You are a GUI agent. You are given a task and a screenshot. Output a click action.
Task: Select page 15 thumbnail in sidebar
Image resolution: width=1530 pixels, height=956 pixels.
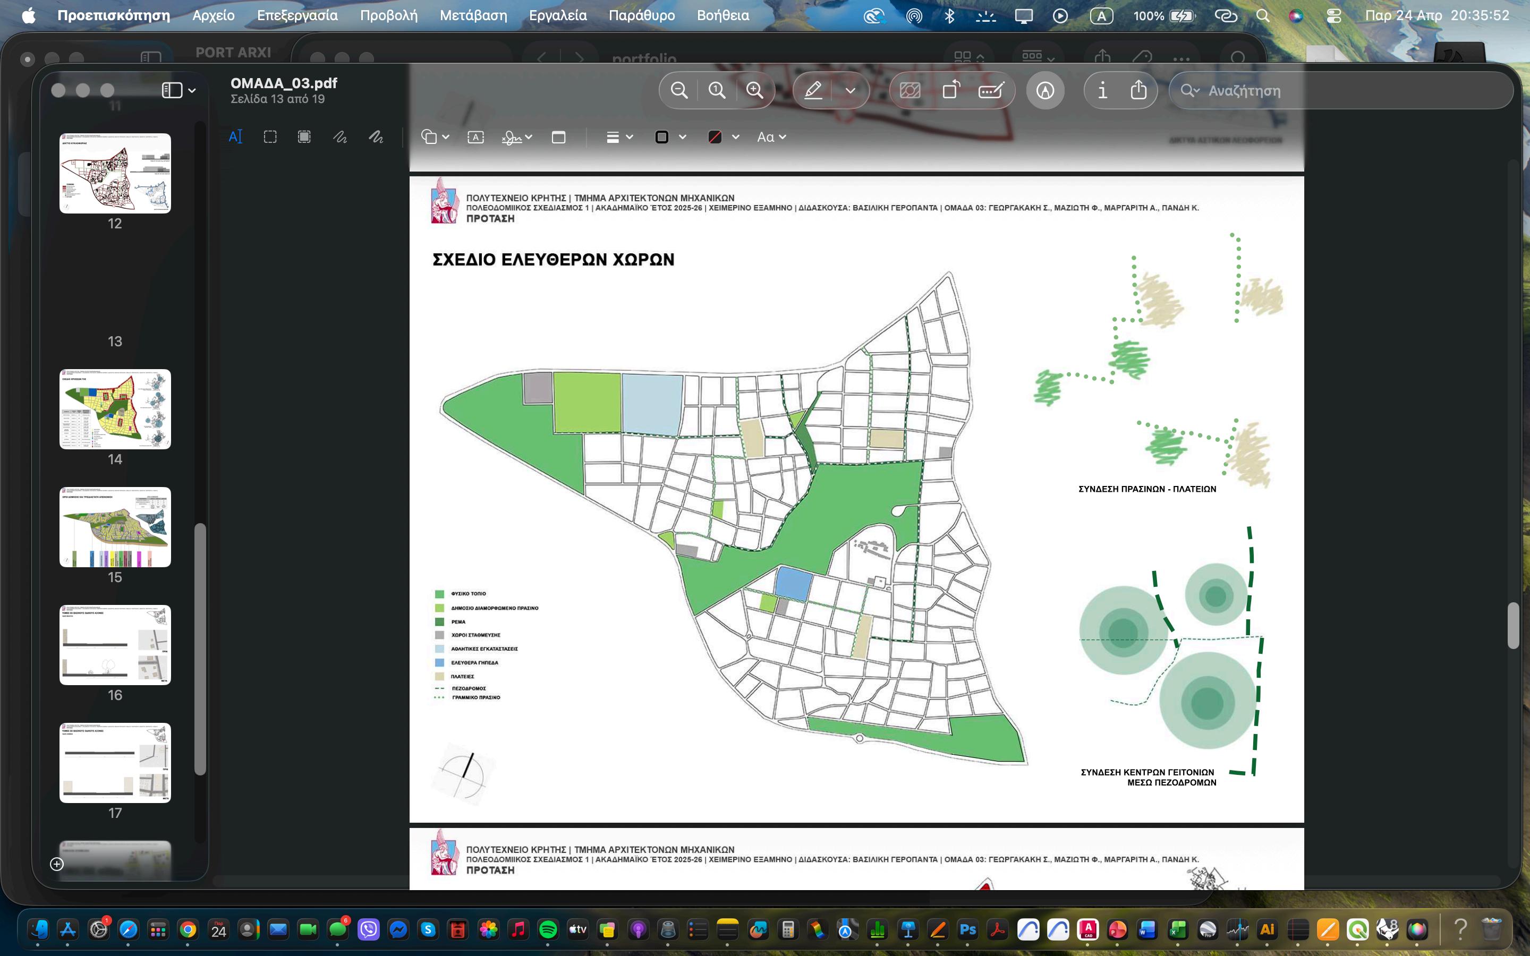(115, 527)
